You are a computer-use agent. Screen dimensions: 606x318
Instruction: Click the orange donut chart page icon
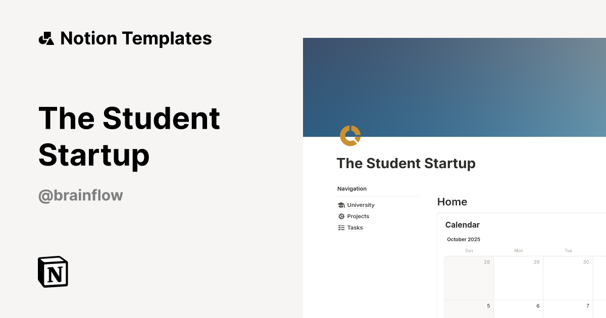350,135
